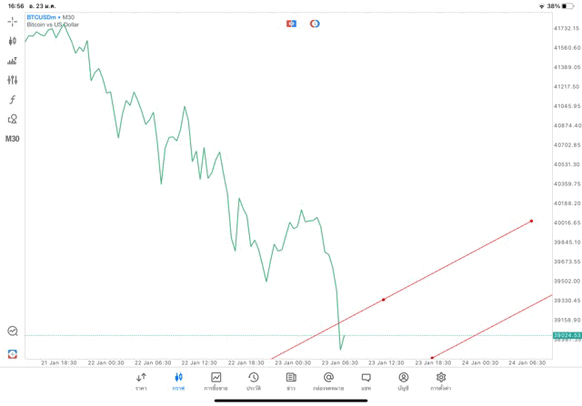Switch to the ราคา (Quotes) tab
Image resolution: width=582 pixels, height=406 pixels.
point(141,381)
